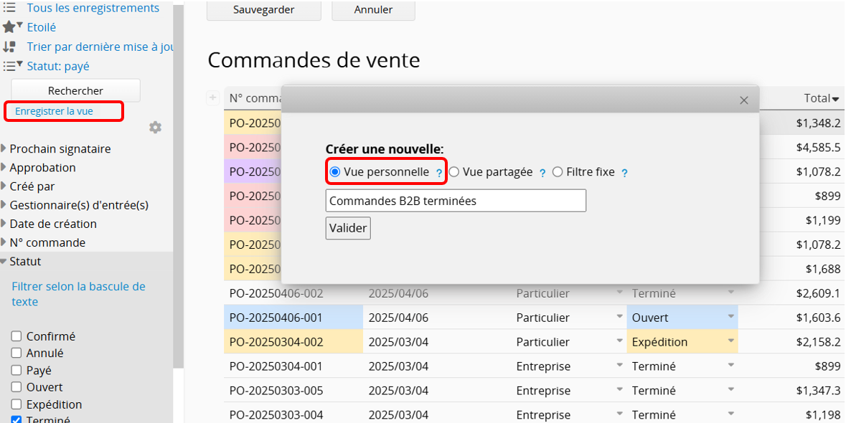846x423 pixels.
Task: Select the Filtre fixe radio button
Action: [x=558, y=172]
